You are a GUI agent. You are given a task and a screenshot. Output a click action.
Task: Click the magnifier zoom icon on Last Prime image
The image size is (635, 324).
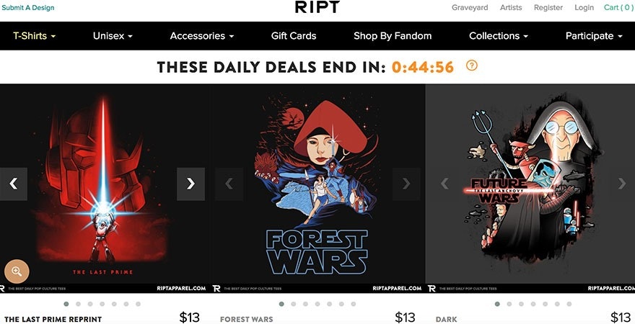tap(17, 271)
